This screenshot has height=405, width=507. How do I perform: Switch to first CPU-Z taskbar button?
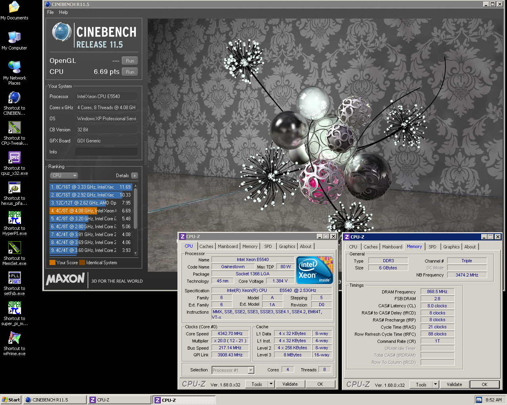pyautogui.click(x=120, y=400)
